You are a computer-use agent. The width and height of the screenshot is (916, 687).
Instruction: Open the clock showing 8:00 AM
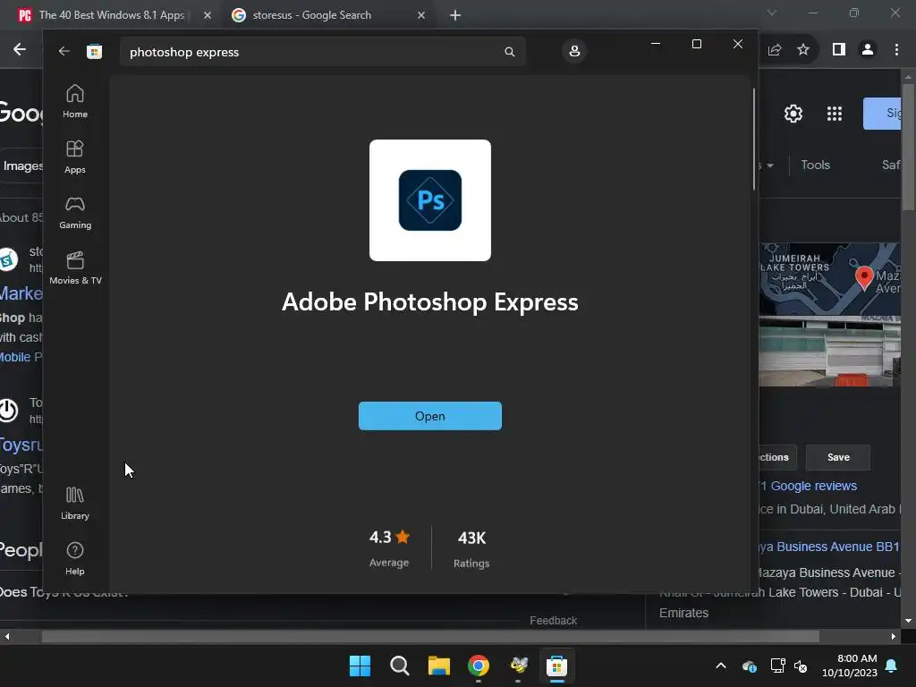click(850, 666)
